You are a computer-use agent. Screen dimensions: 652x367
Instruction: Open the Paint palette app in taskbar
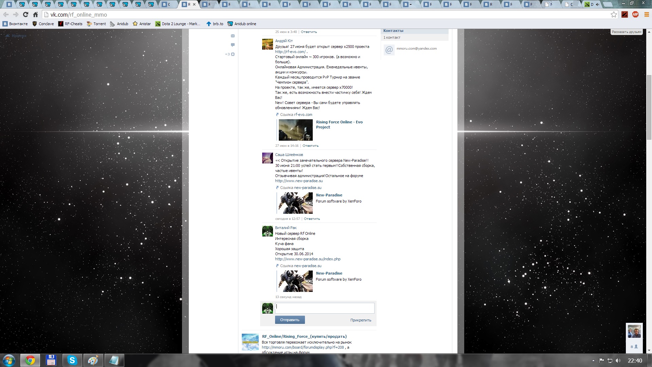point(93,360)
